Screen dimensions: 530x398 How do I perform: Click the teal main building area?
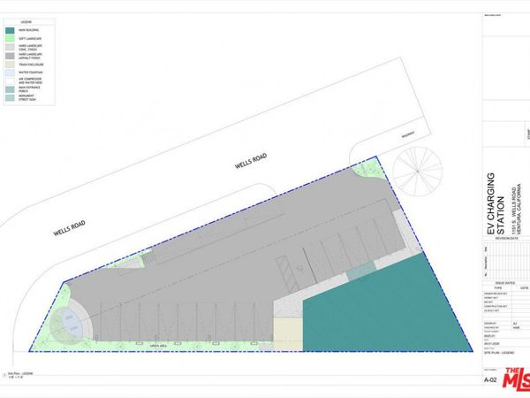(x=399, y=310)
